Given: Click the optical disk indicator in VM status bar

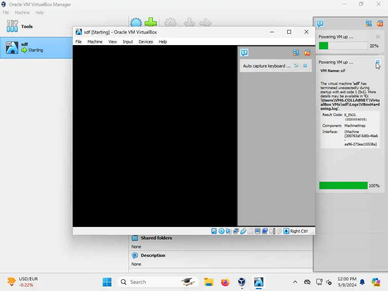Looking at the screenshot, I should click(221, 231).
